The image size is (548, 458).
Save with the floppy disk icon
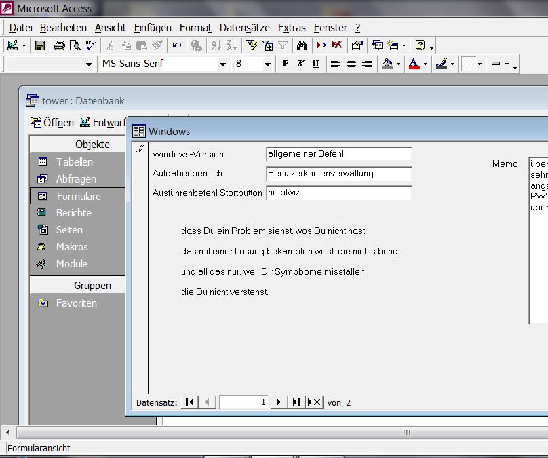coord(40,45)
